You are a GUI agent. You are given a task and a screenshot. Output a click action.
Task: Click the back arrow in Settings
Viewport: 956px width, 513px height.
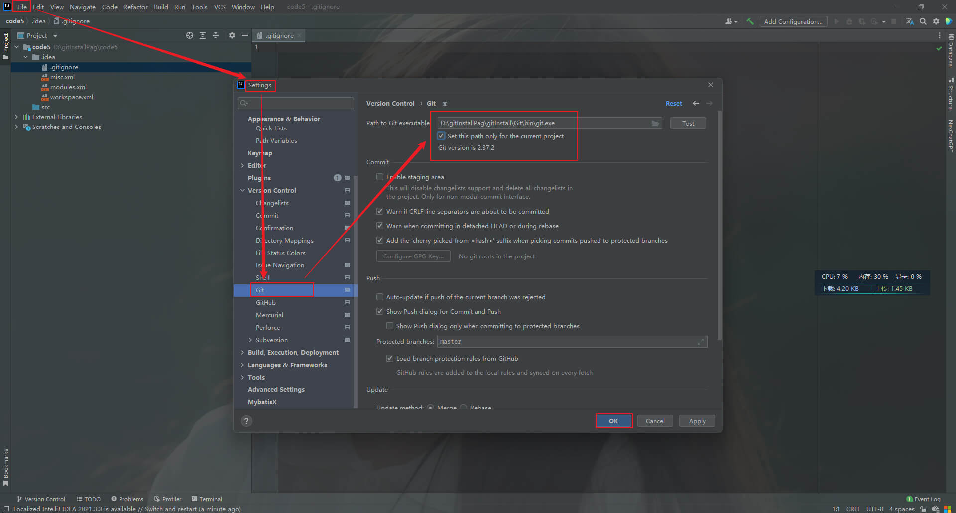point(696,103)
